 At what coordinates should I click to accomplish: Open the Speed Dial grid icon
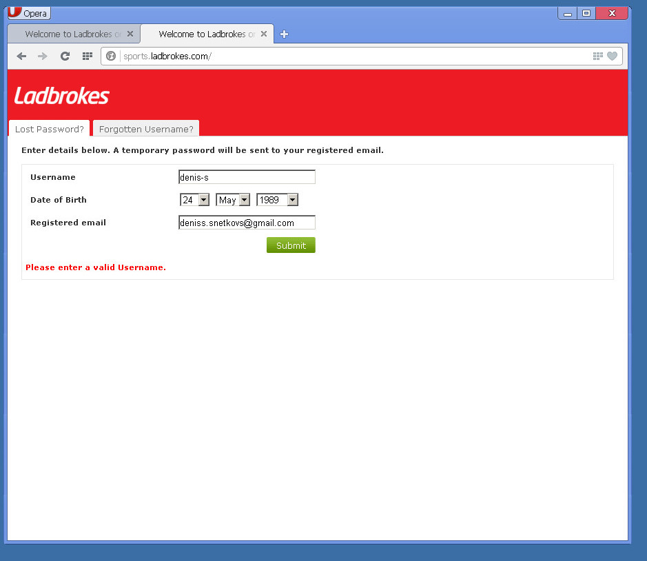tap(87, 56)
